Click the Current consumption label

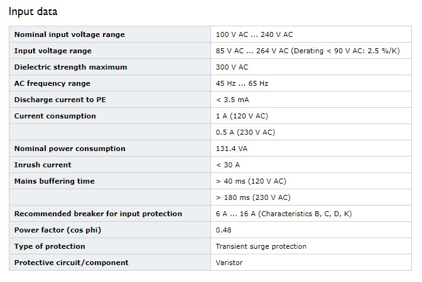[55, 116]
